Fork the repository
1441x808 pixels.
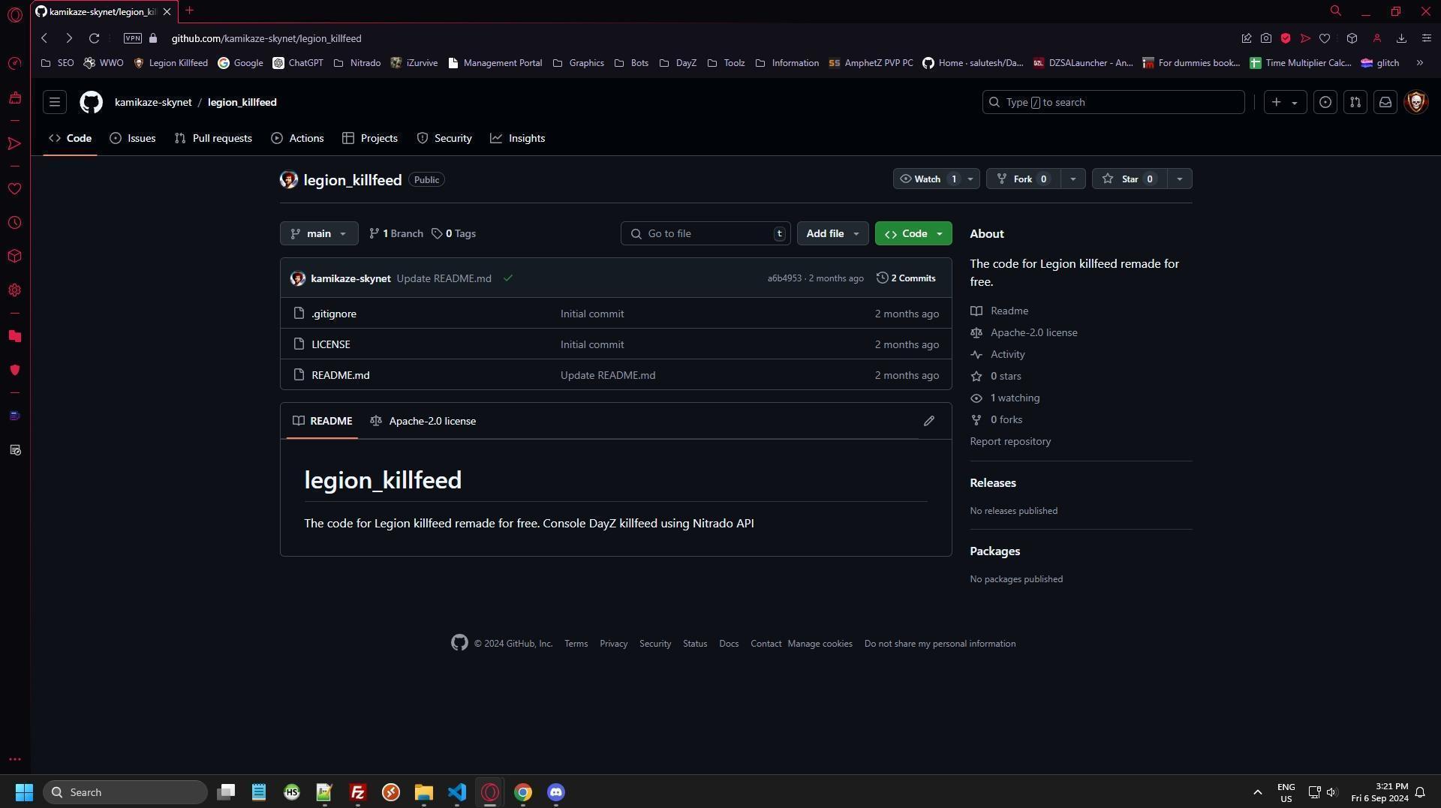click(1023, 179)
